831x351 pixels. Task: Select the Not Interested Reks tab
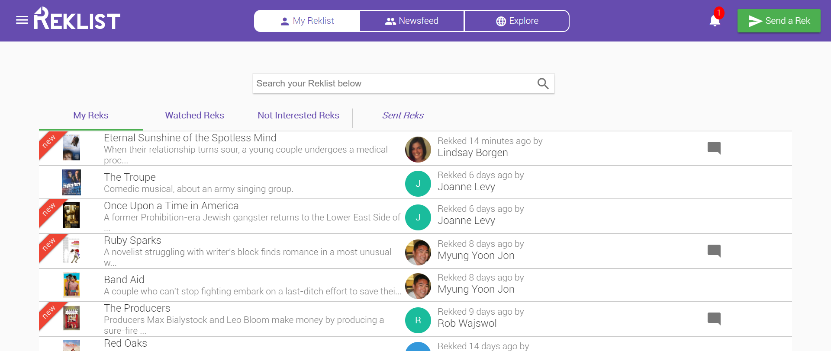(299, 115)
